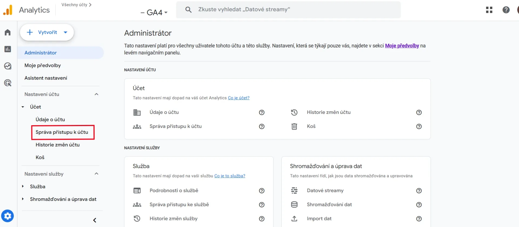Select Správa přístupu k účtu in sidebar
This screenshot has height=227, width=519.
click(62, 132)
